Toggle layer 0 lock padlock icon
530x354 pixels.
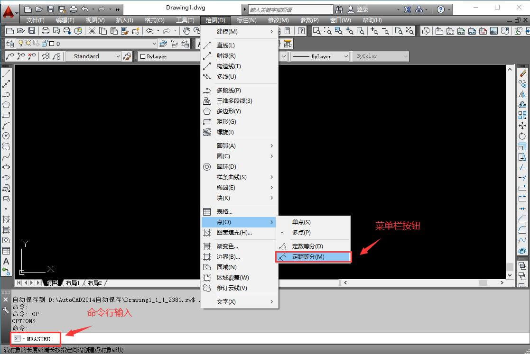tap(45, 43)
